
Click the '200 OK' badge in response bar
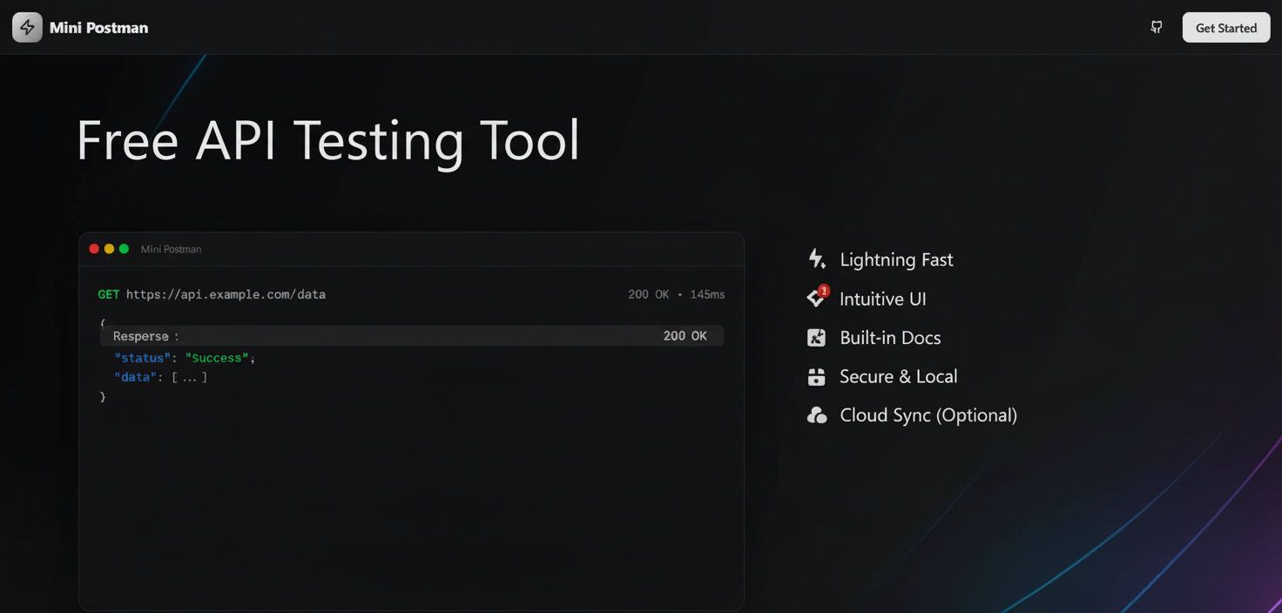[x=685, y=336]
